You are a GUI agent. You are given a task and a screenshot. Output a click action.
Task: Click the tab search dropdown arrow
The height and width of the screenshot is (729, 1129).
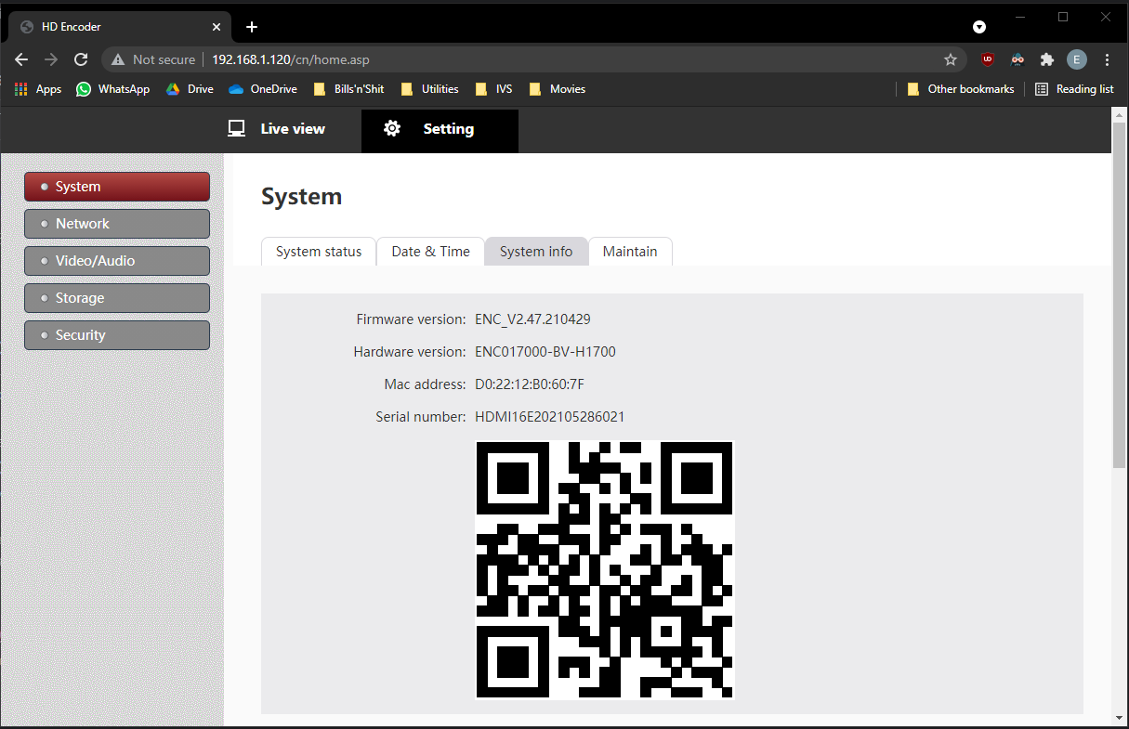point(979,27)
